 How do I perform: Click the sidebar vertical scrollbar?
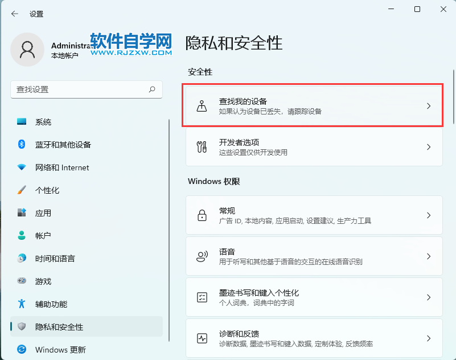click(x=169, y=216)
